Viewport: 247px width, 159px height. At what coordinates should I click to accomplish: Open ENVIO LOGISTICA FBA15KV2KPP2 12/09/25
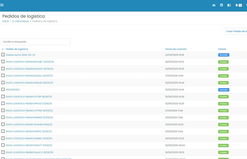(x=29, y=132)
